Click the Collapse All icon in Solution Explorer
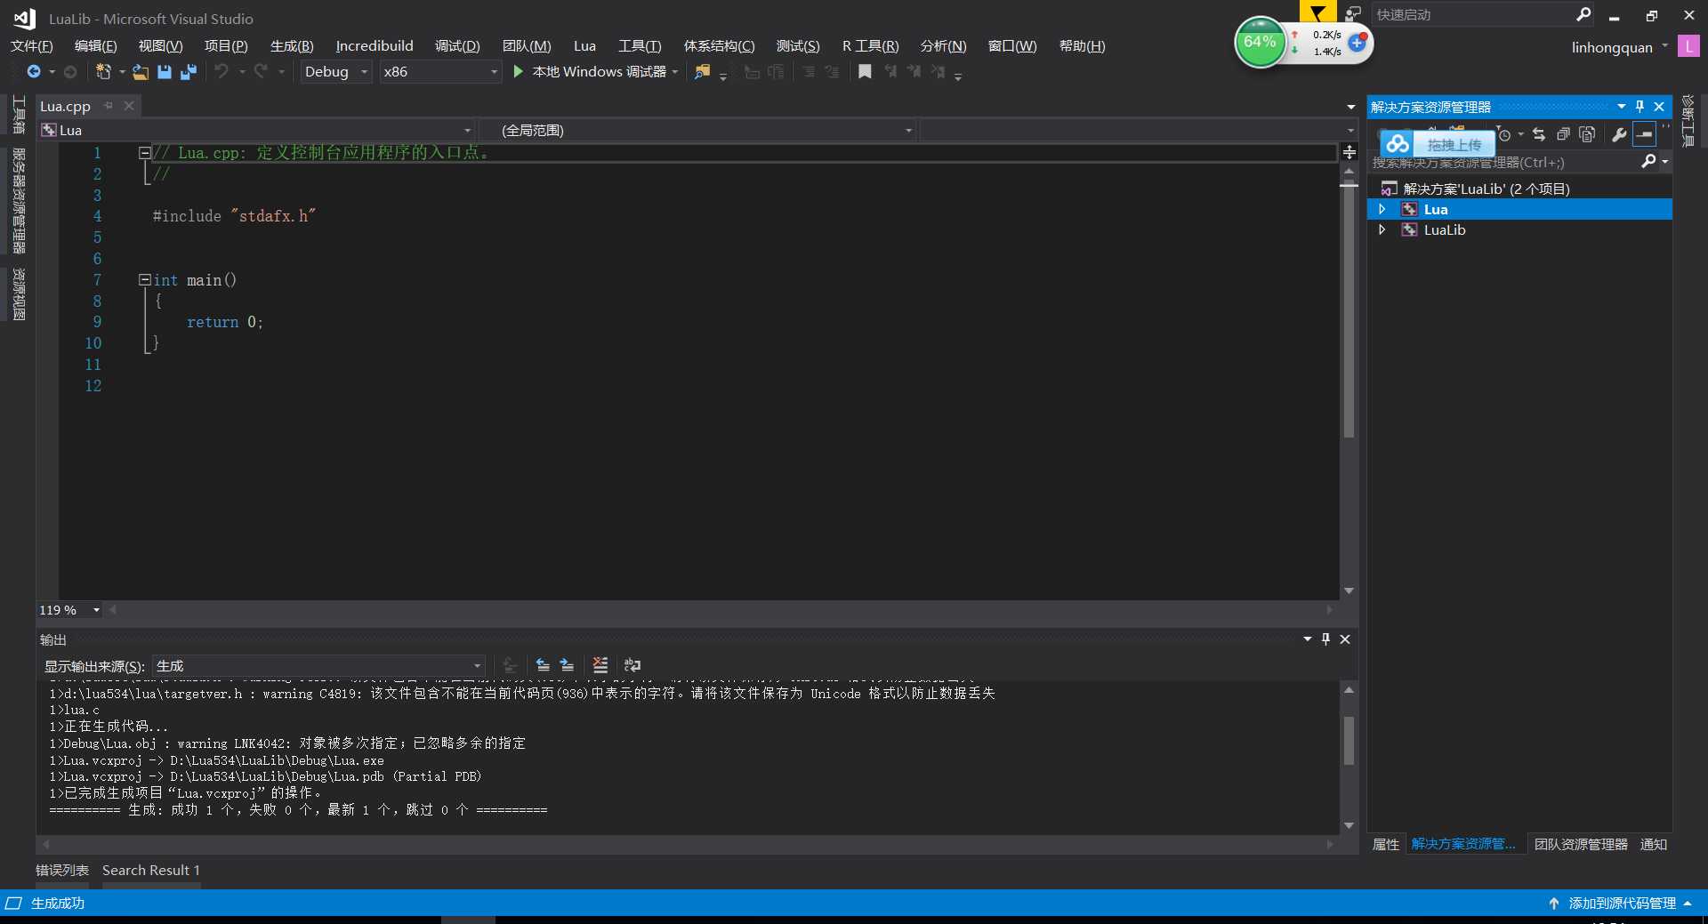The height and width of the screenshot is (924, 1708). (x=1563, y=134)
